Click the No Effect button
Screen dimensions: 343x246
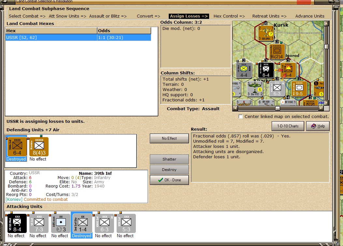[x=169, y=138]
